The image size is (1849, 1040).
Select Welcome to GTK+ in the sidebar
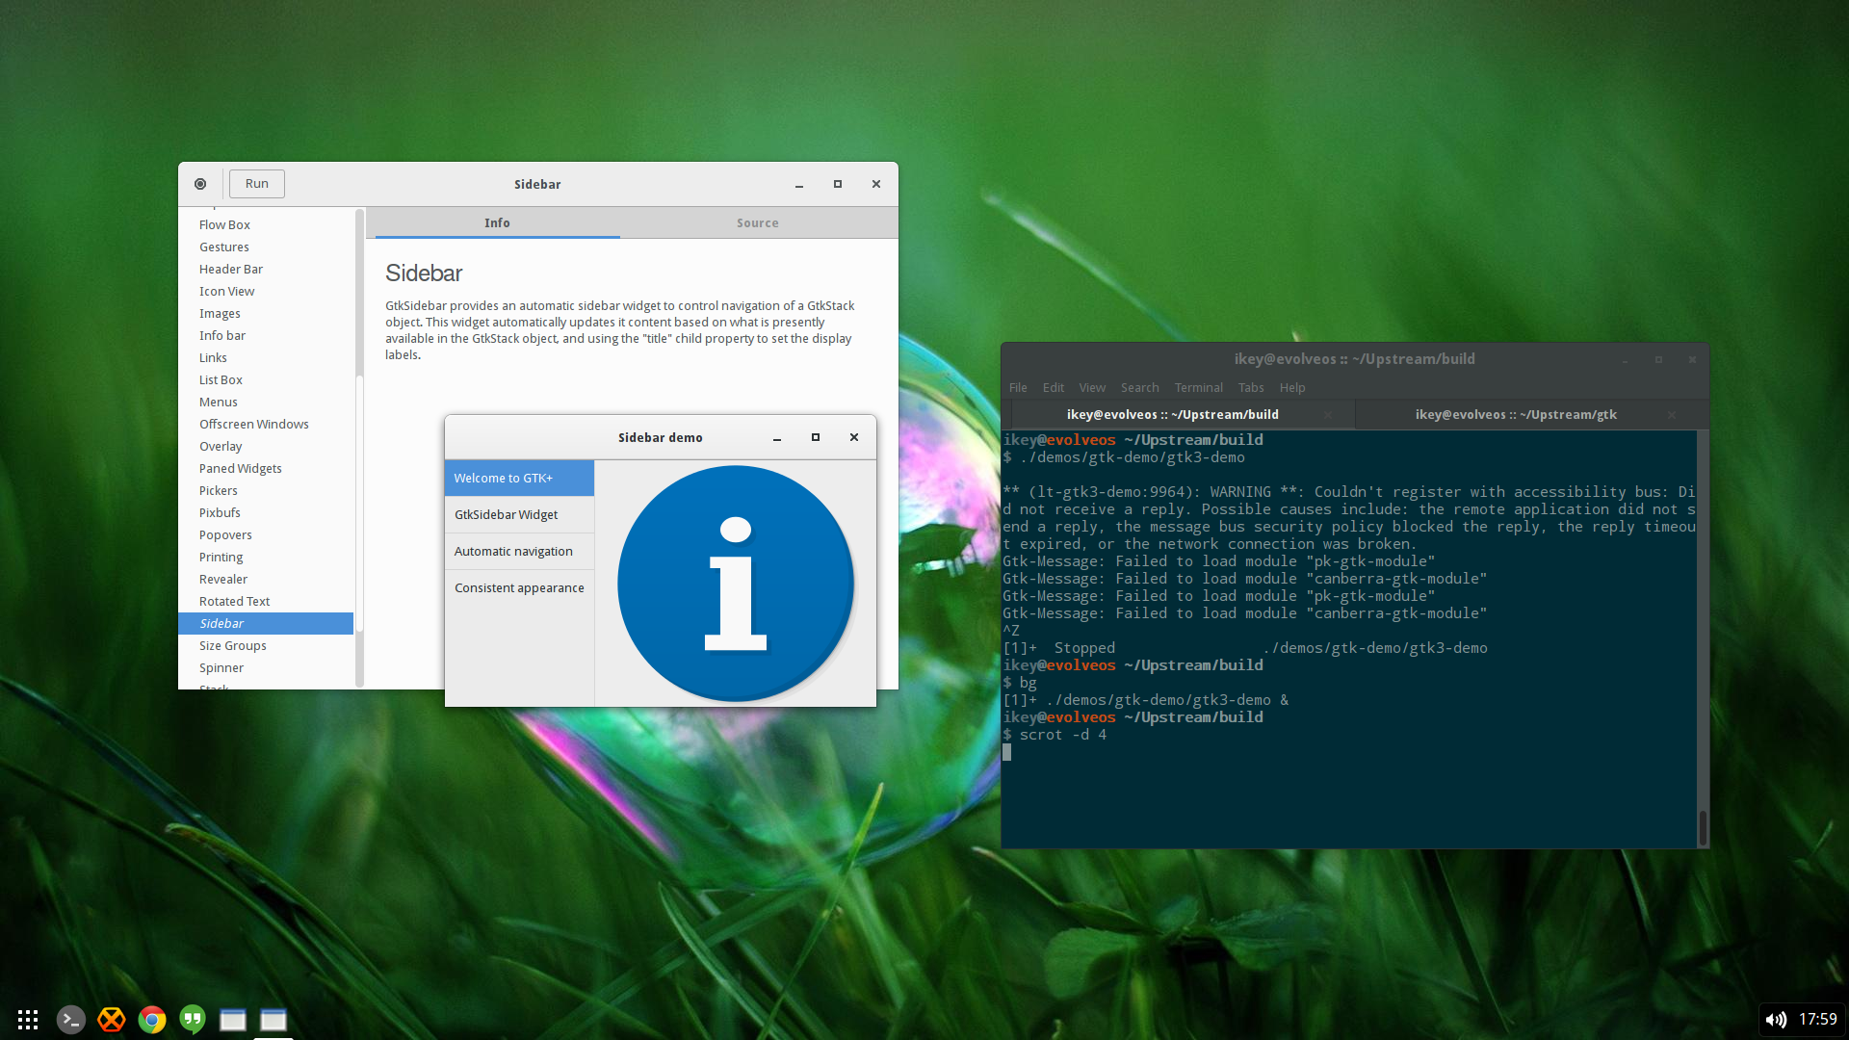point(519,478)
